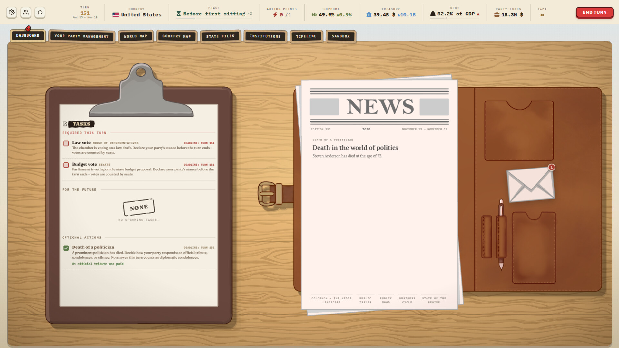Screen dimensions: 619x348
Task: Click the United States flag icon
Action: click(x=115, y=15)
